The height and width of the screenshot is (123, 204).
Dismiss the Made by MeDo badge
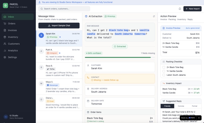click(x=199, y=118)
